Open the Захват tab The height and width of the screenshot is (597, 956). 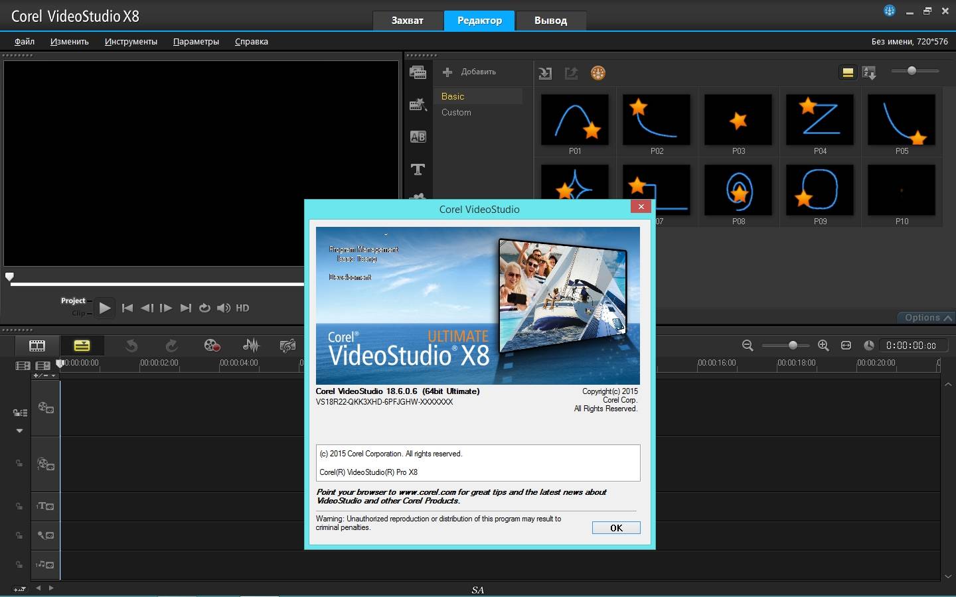(x=408, y=21)
